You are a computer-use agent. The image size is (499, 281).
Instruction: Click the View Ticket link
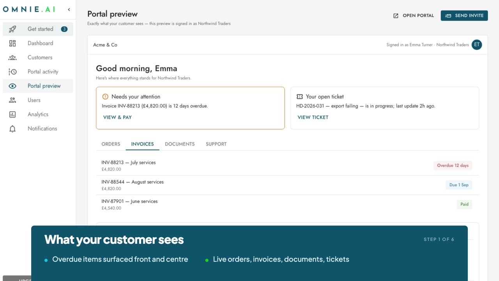pyautogui.click(x=313, y=117)
